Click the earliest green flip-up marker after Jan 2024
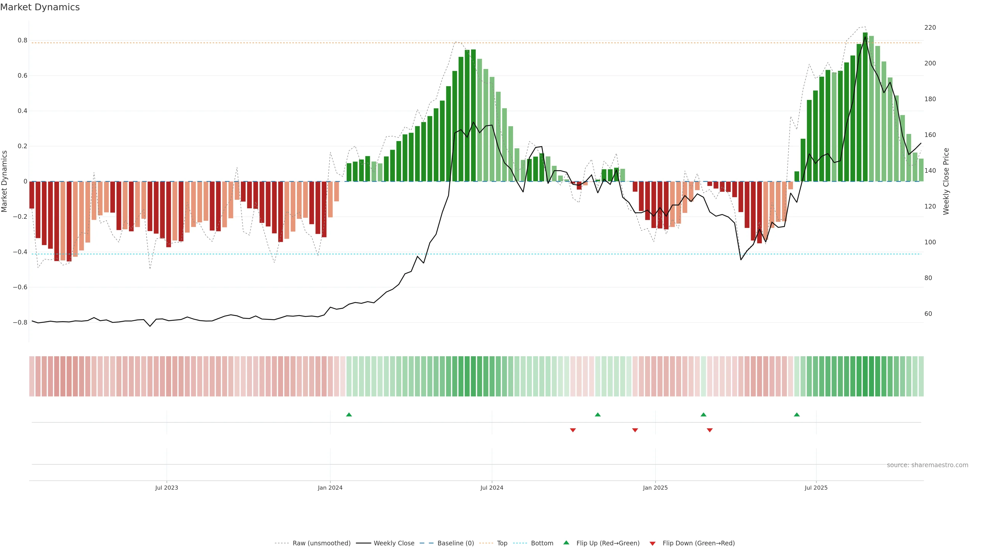This screenshot has height=552, width=981. point(349,415)
